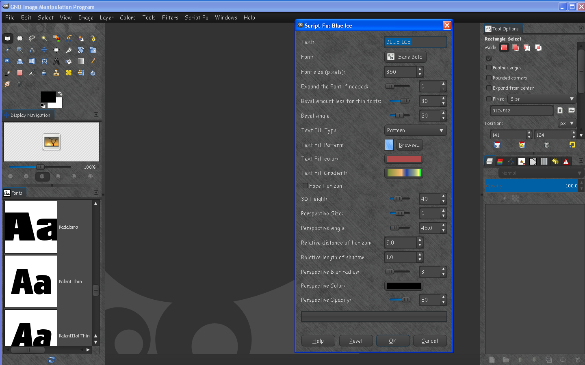Open the Layer menu
This screenshot has height=365, width=585.
[106, 17]
